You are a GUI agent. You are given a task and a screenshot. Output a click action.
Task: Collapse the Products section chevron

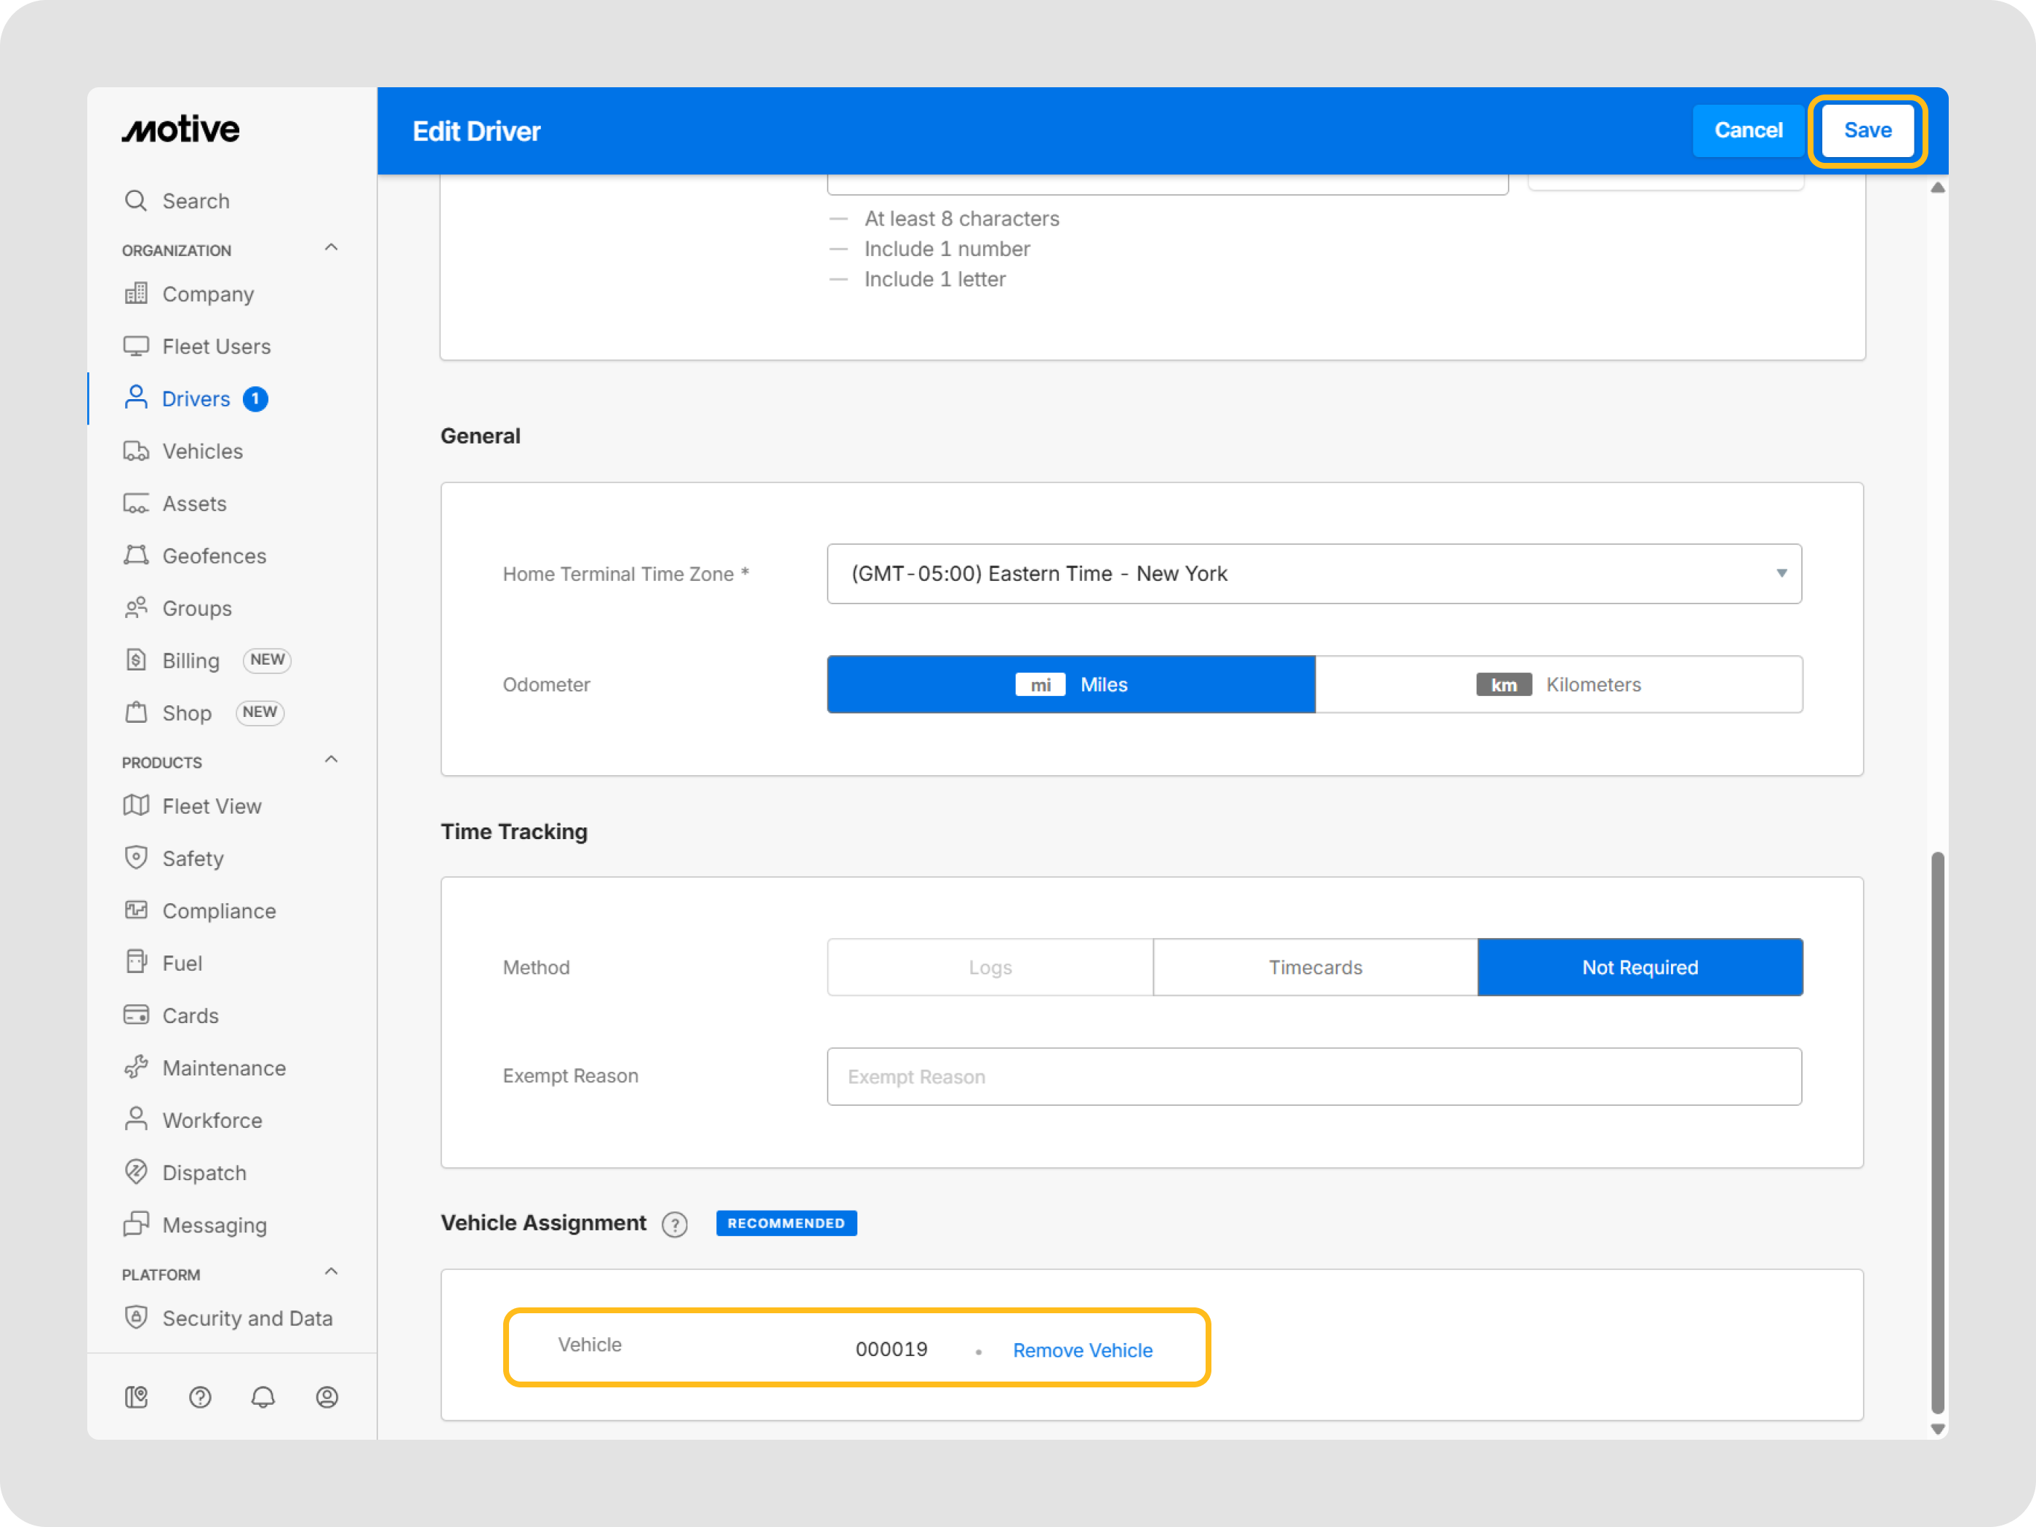click(332, 759)
